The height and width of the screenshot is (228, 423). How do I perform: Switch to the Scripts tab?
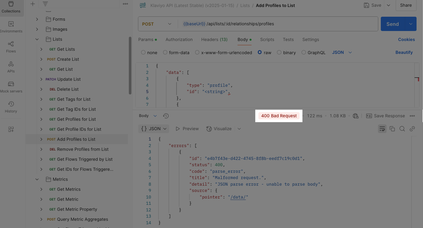tap(267, 40)
